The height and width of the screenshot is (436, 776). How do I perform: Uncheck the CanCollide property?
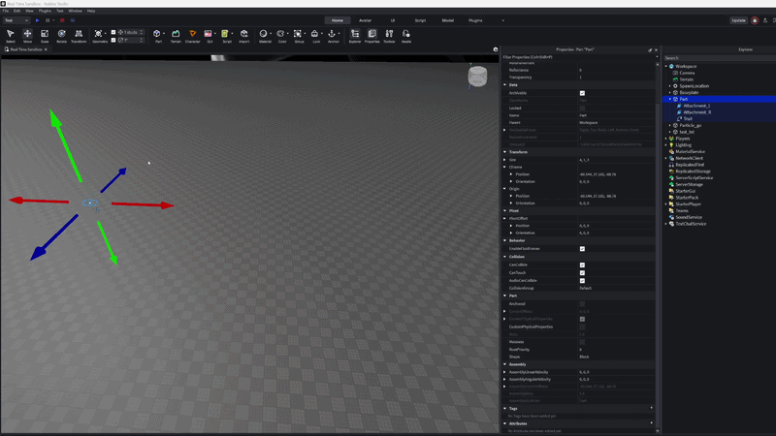click(x=582, y=265)
